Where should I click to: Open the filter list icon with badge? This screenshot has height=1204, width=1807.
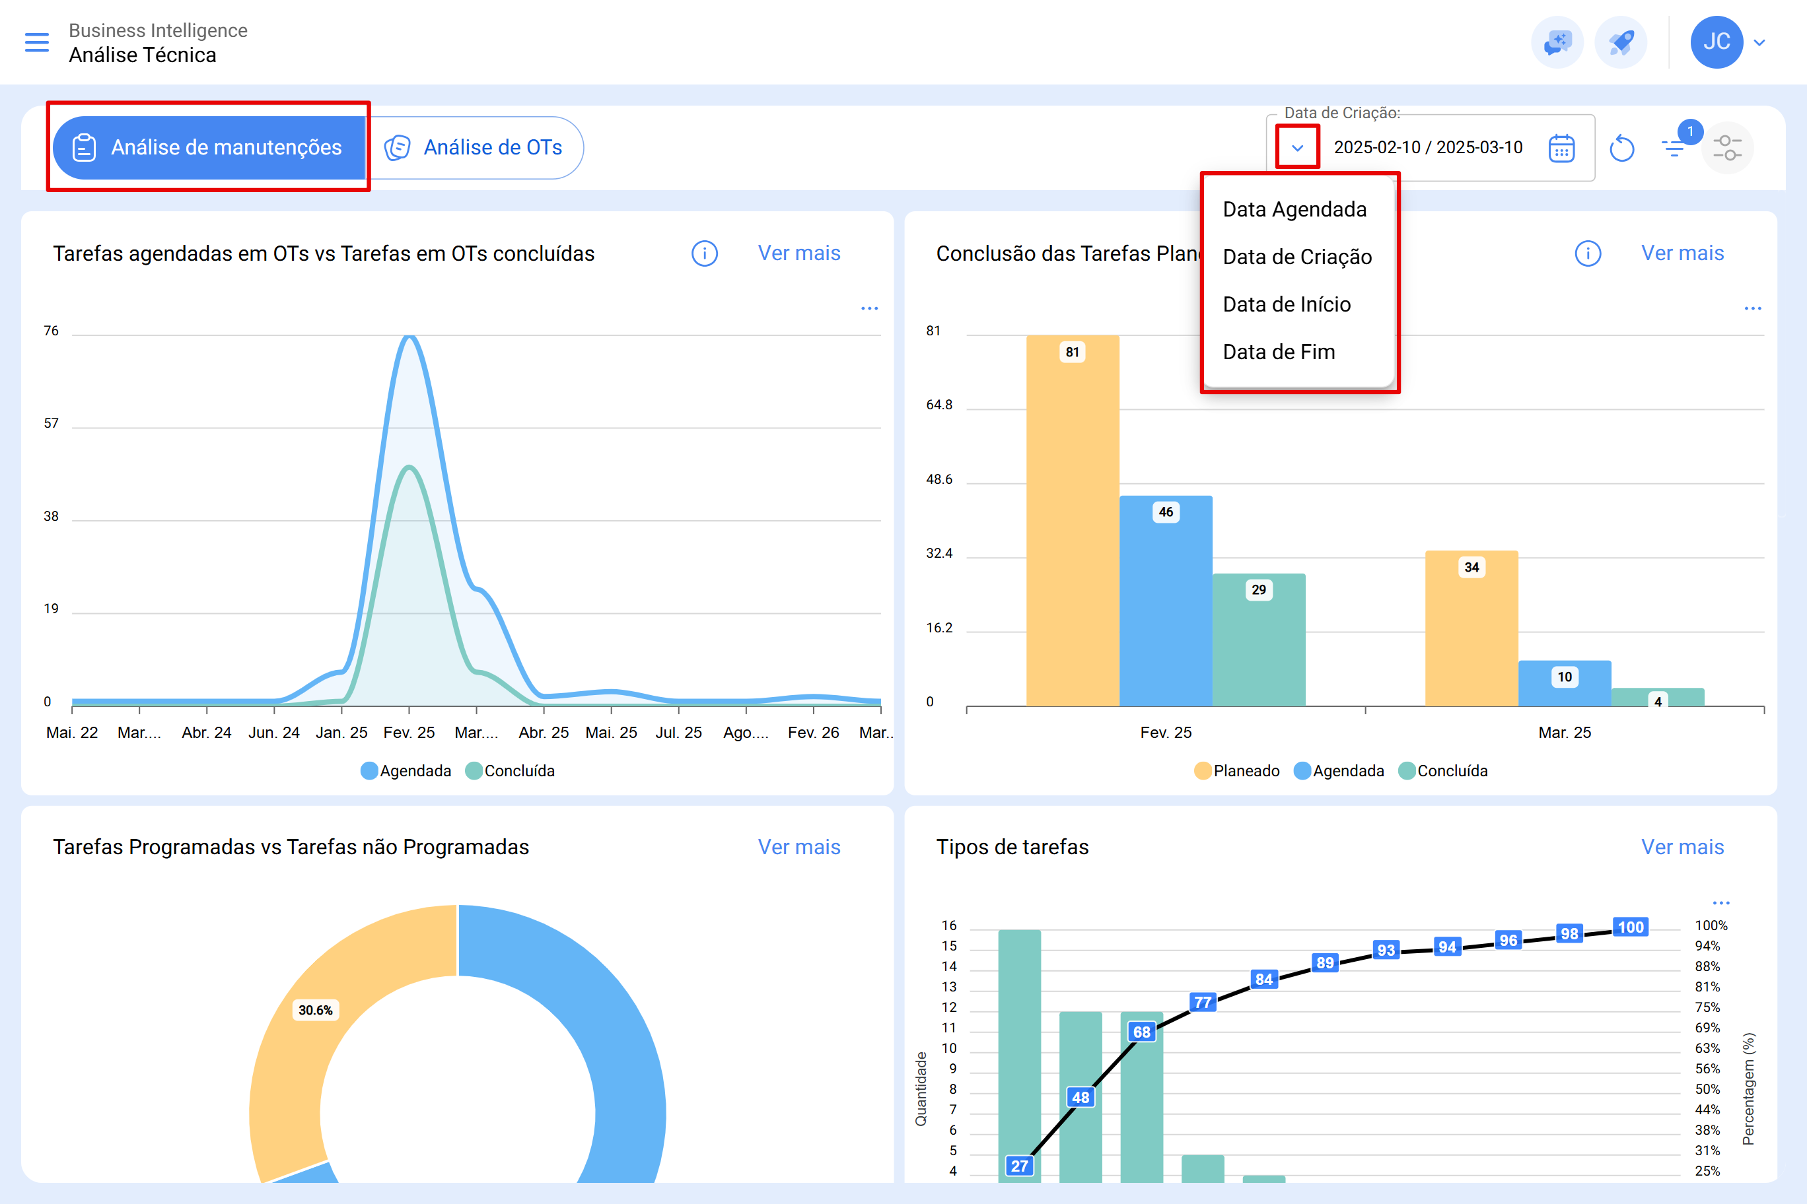click(1675, 147)
